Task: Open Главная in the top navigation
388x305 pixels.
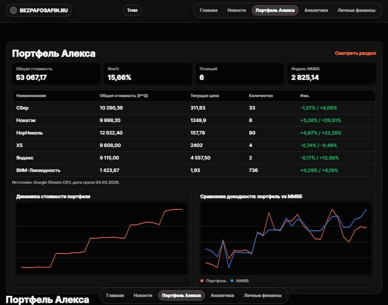Action: [x=208, y=10]
